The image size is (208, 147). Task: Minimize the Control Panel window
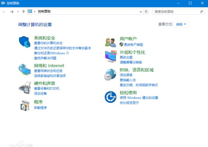pyautogui.click(x=178, y=3)
